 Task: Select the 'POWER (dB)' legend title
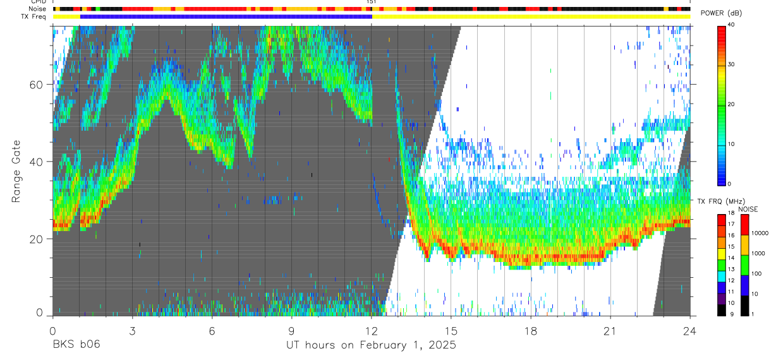coord(722,13)
